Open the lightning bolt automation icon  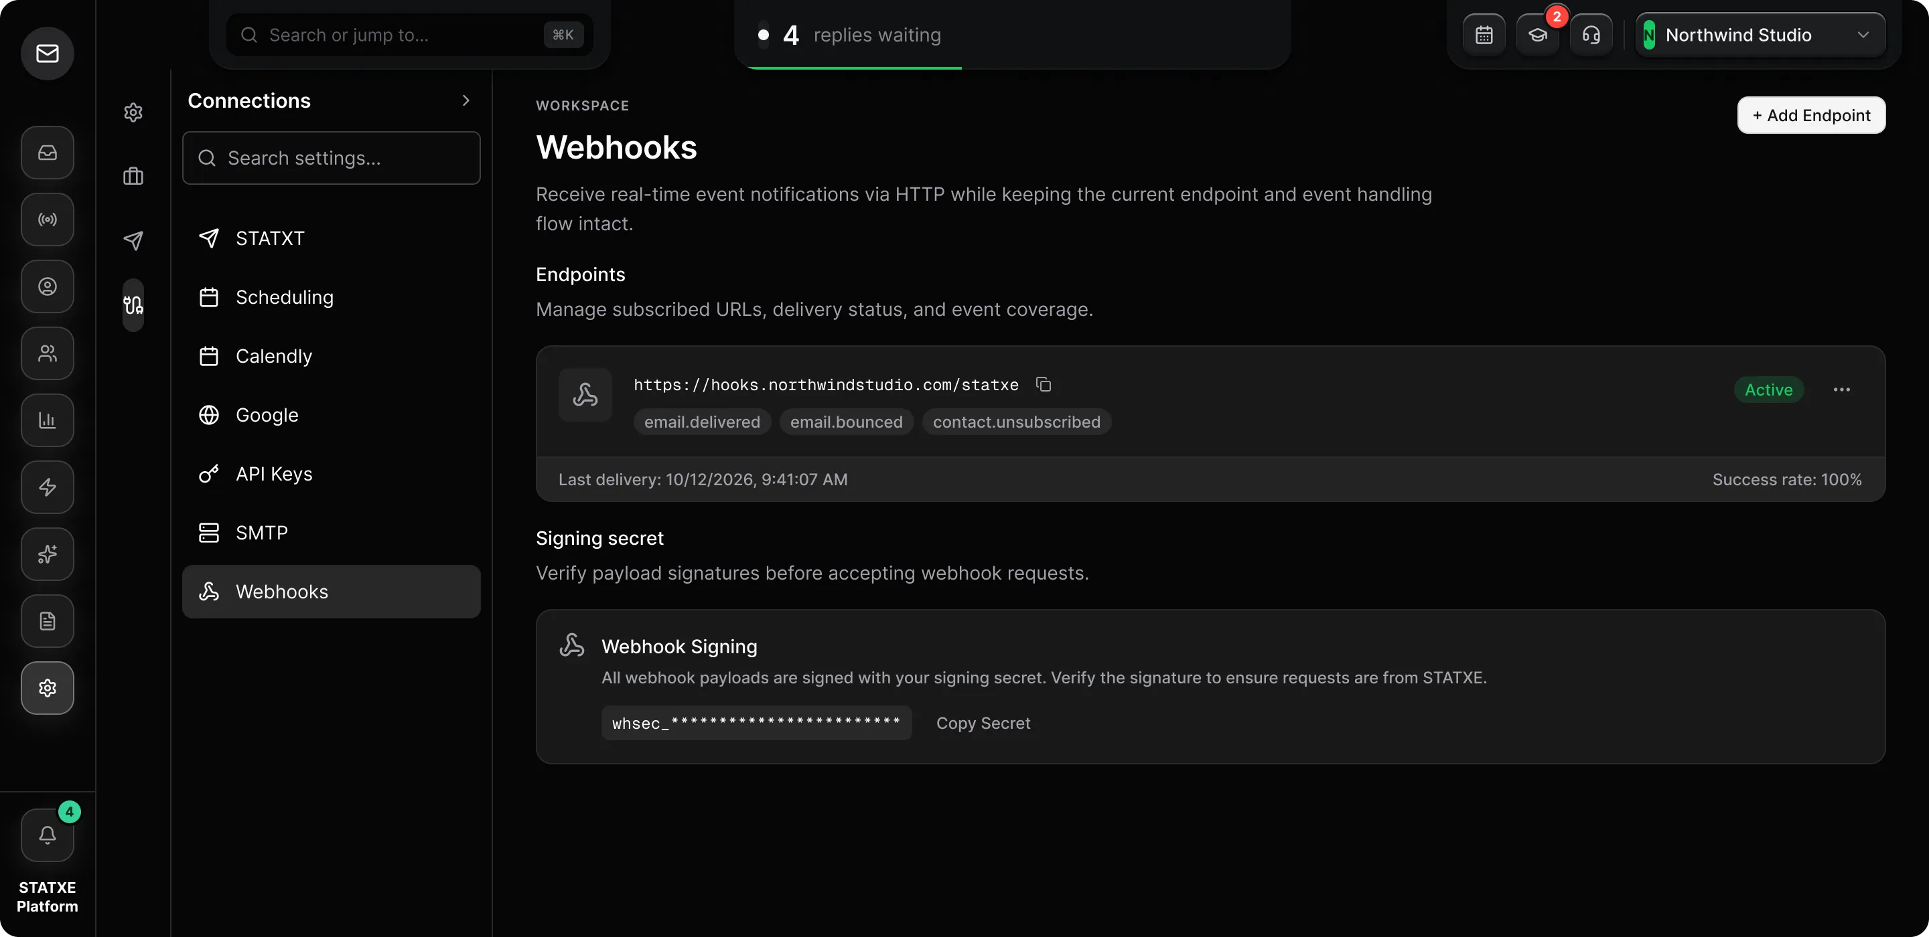(x=47, y=487)
